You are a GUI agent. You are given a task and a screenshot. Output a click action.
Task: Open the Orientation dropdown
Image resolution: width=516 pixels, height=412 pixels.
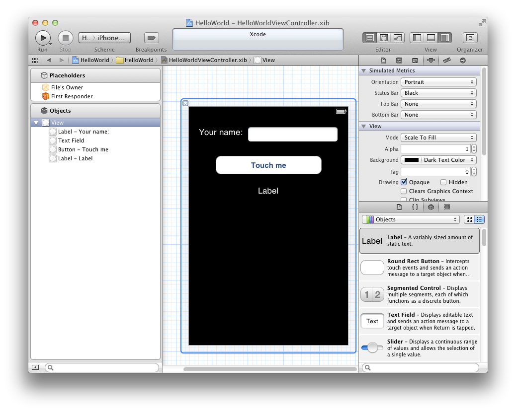pyautogui.click(x=438, y=81)
